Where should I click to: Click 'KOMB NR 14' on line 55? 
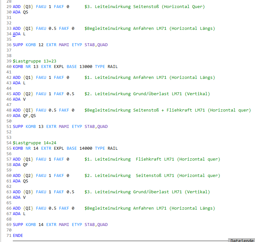coord(26,148)
